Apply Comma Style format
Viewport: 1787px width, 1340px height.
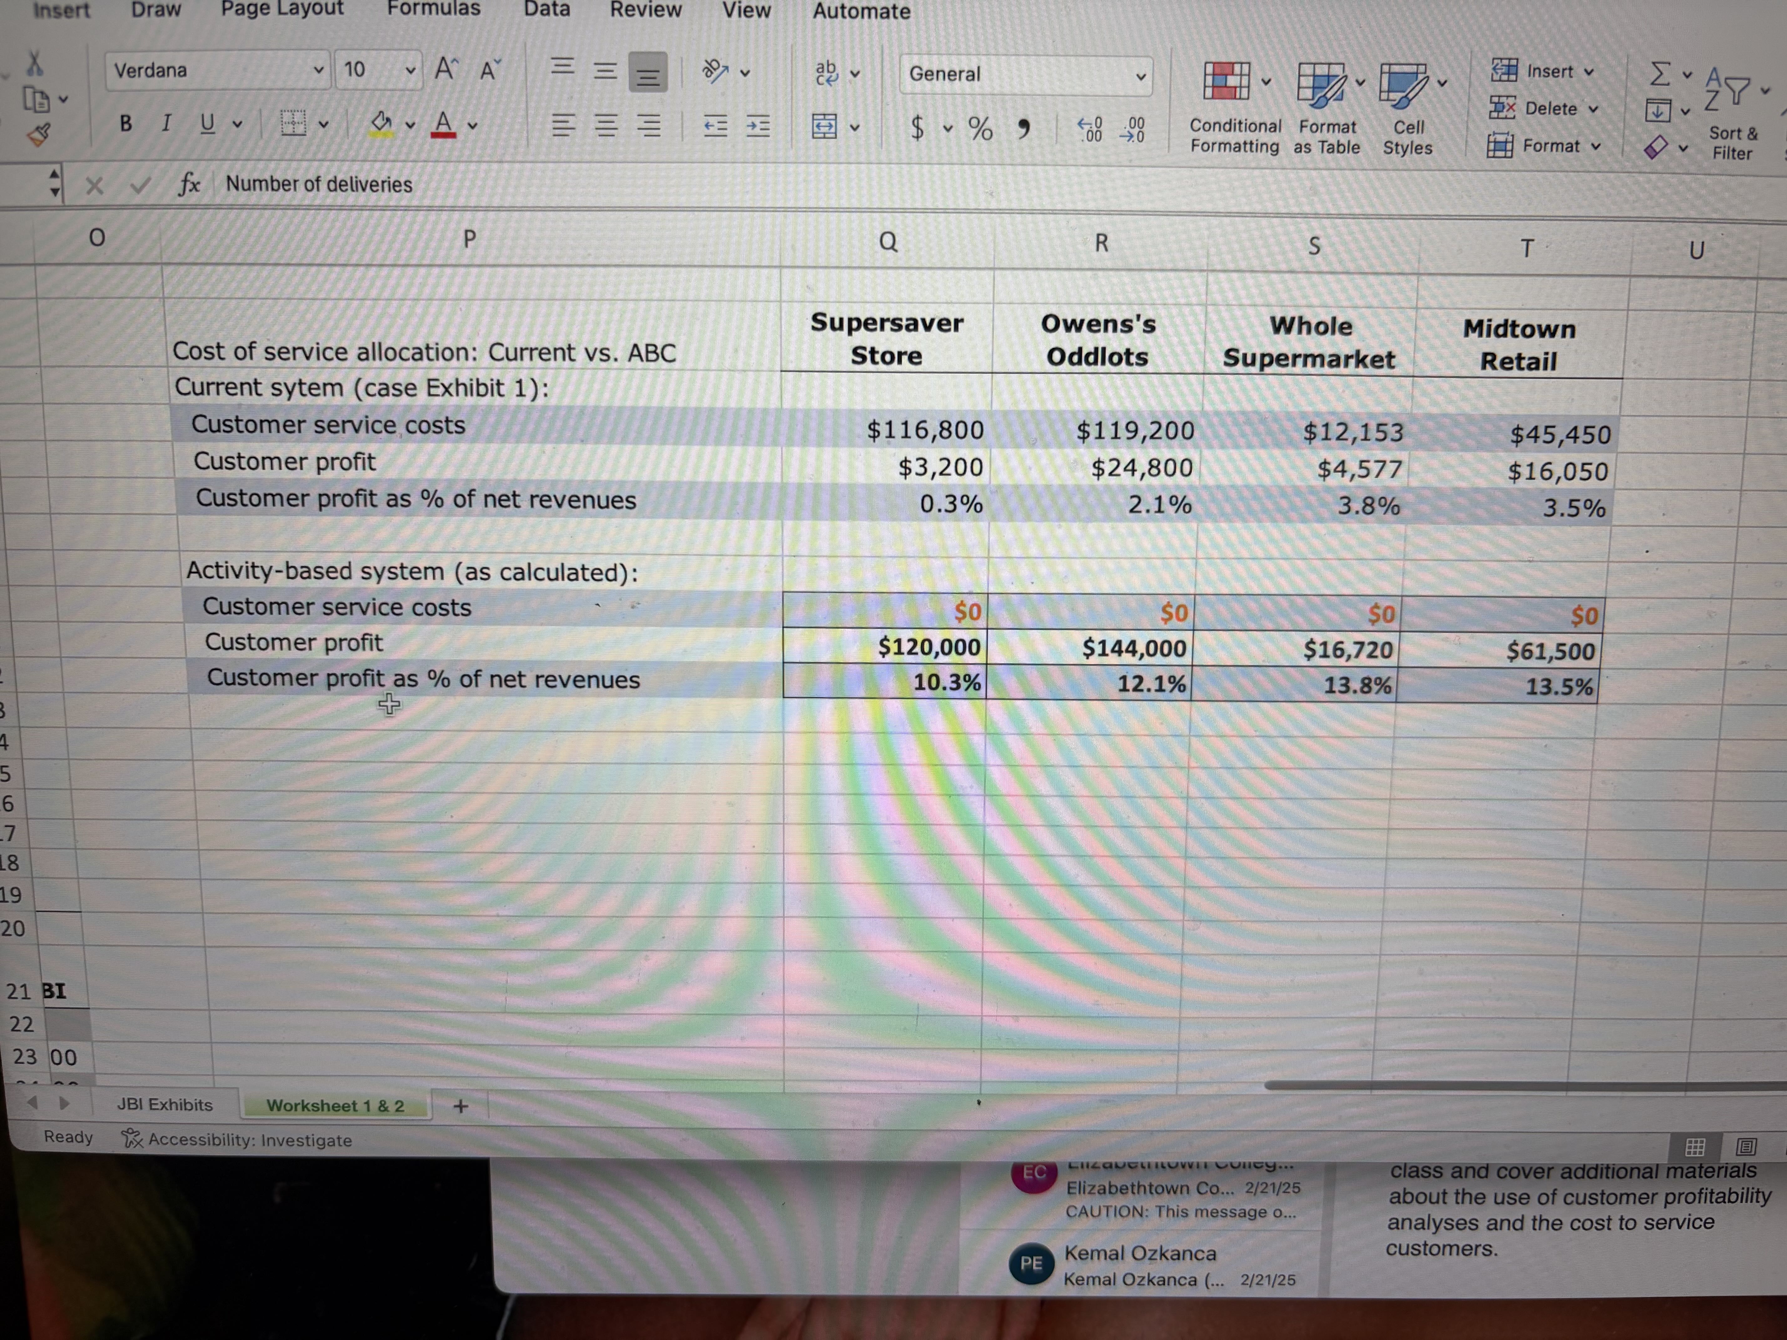click(1024, 129)
